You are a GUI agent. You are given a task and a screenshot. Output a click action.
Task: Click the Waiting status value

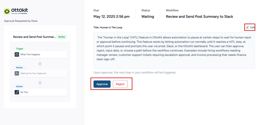148,17
